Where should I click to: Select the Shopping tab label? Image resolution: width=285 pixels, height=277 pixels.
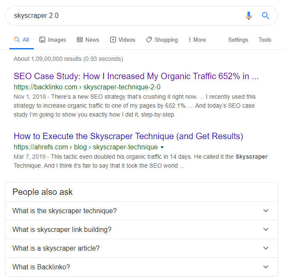click(x=166, y=40)
